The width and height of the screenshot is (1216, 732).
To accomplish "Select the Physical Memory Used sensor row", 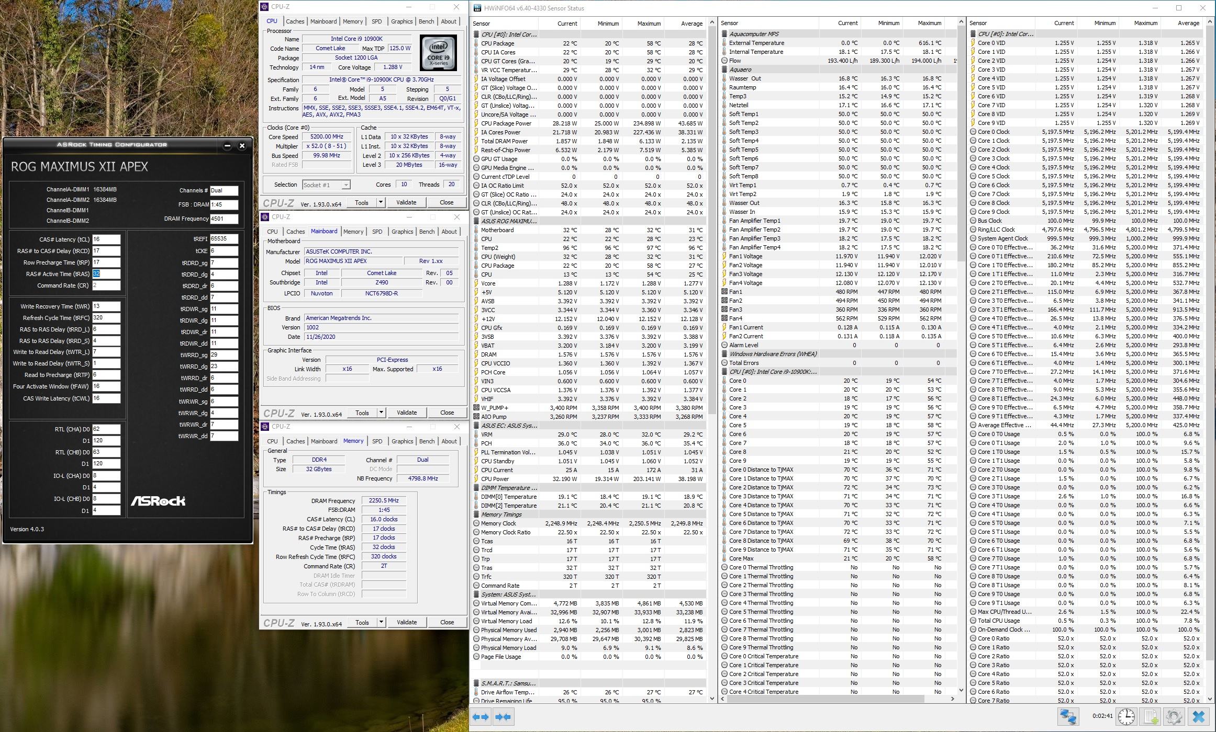I will (x=589, y=630).
